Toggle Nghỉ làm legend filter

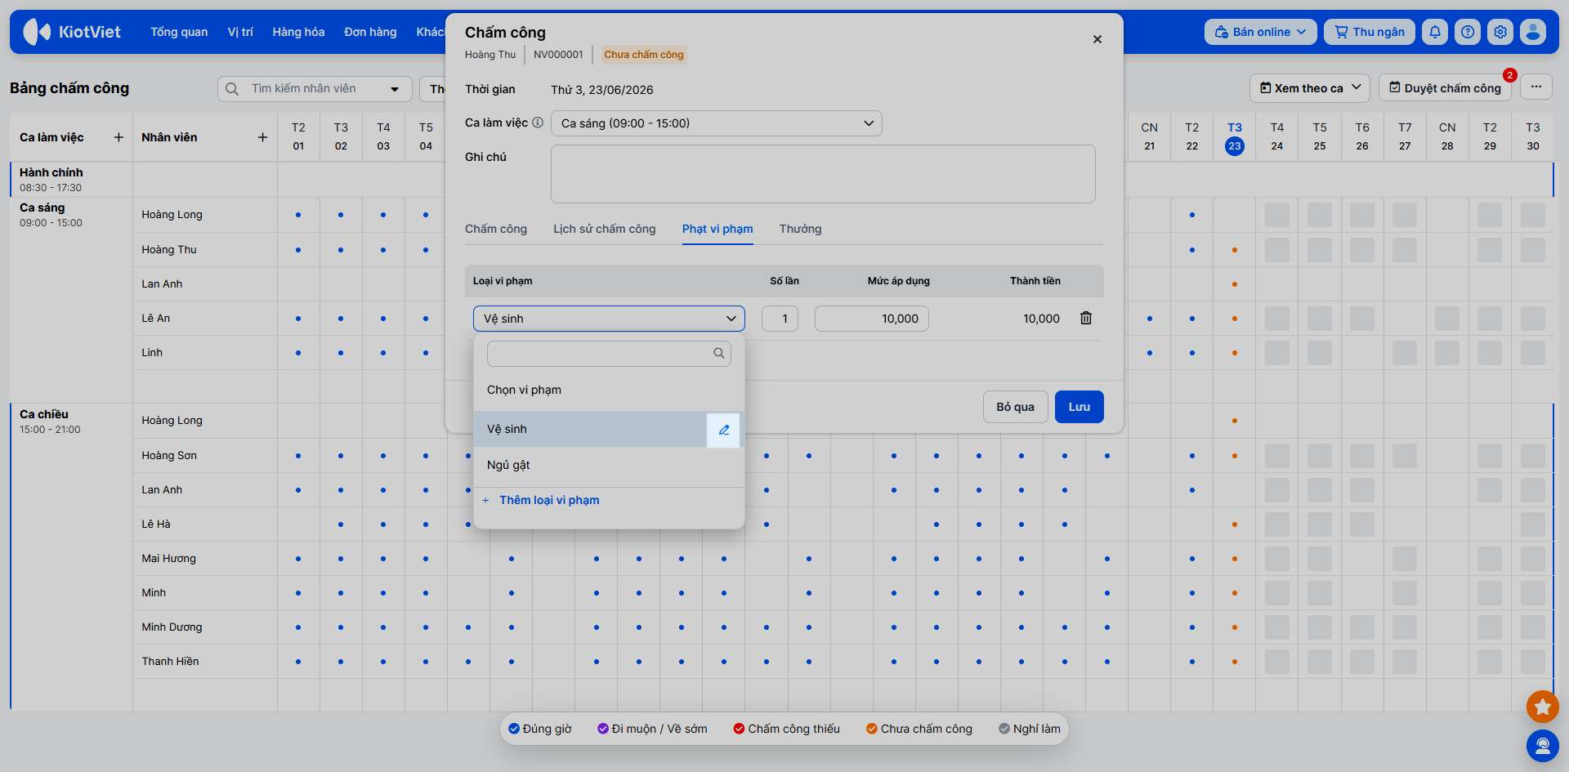pos(1030,729)
